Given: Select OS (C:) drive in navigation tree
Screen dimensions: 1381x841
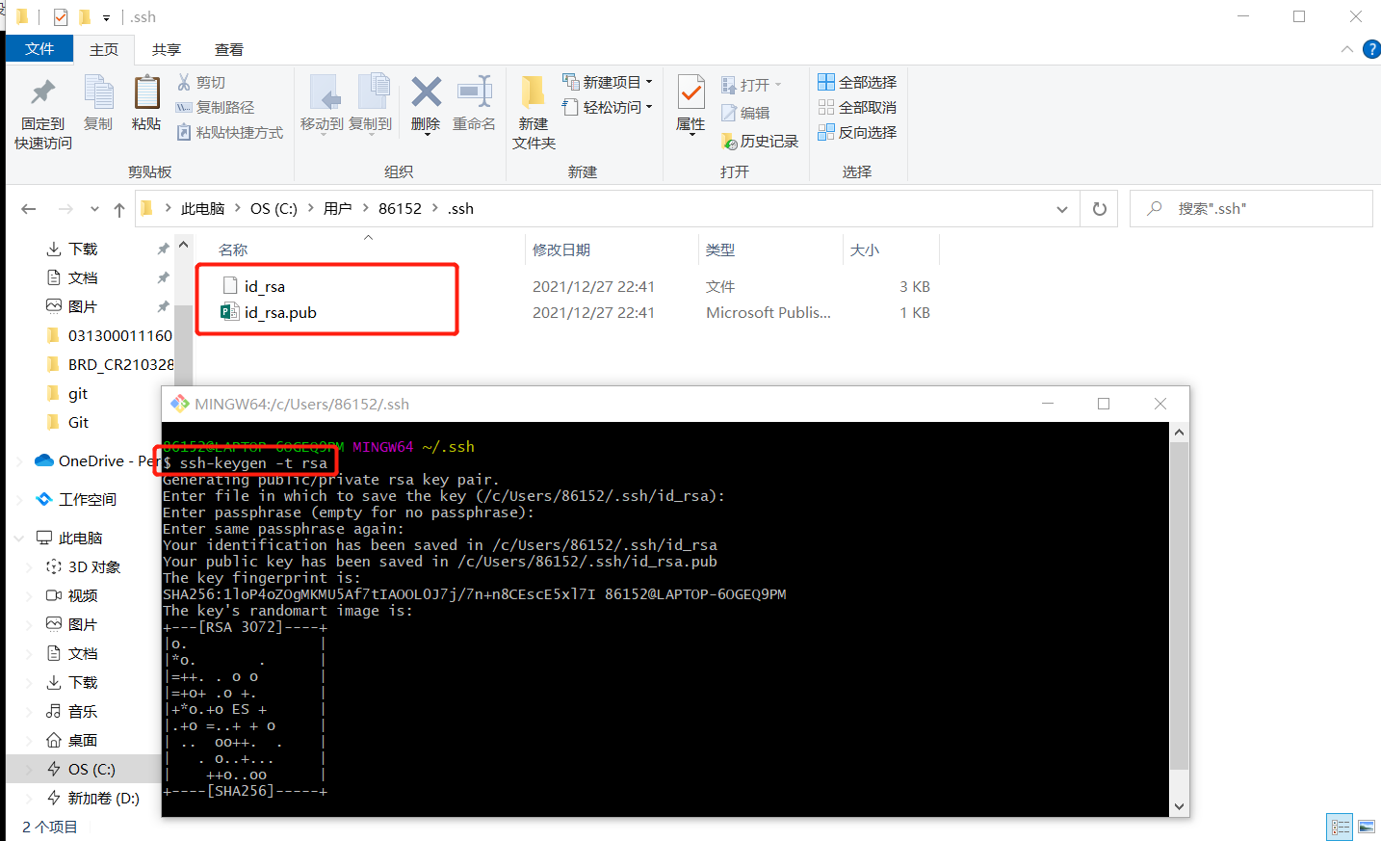Looking at the screenshot, I should [x=91, y=769].
